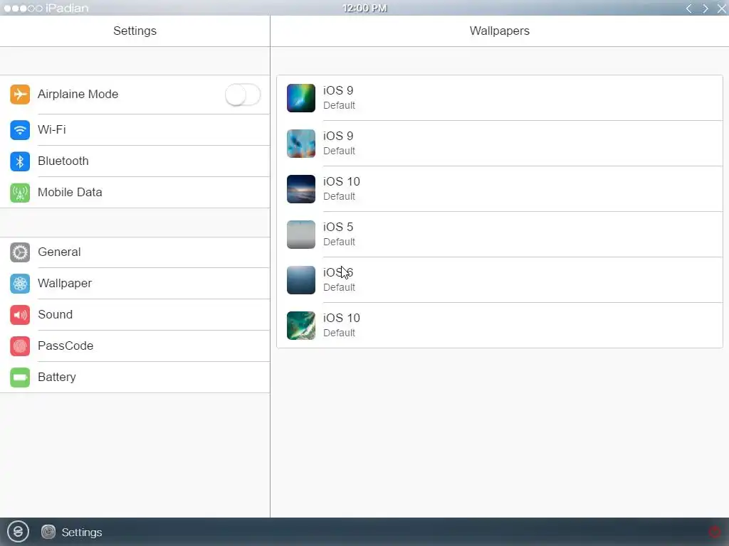The height and width of the screenshot is (546, 729).
Task: Click the Bluetooth icon
Action: point(20,161)
